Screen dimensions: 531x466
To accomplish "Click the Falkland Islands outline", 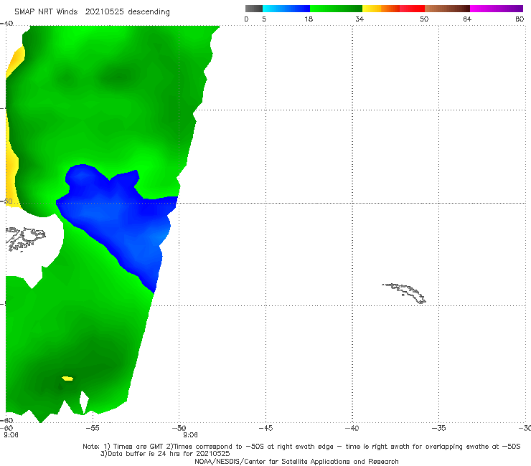I will pos(26,239).
